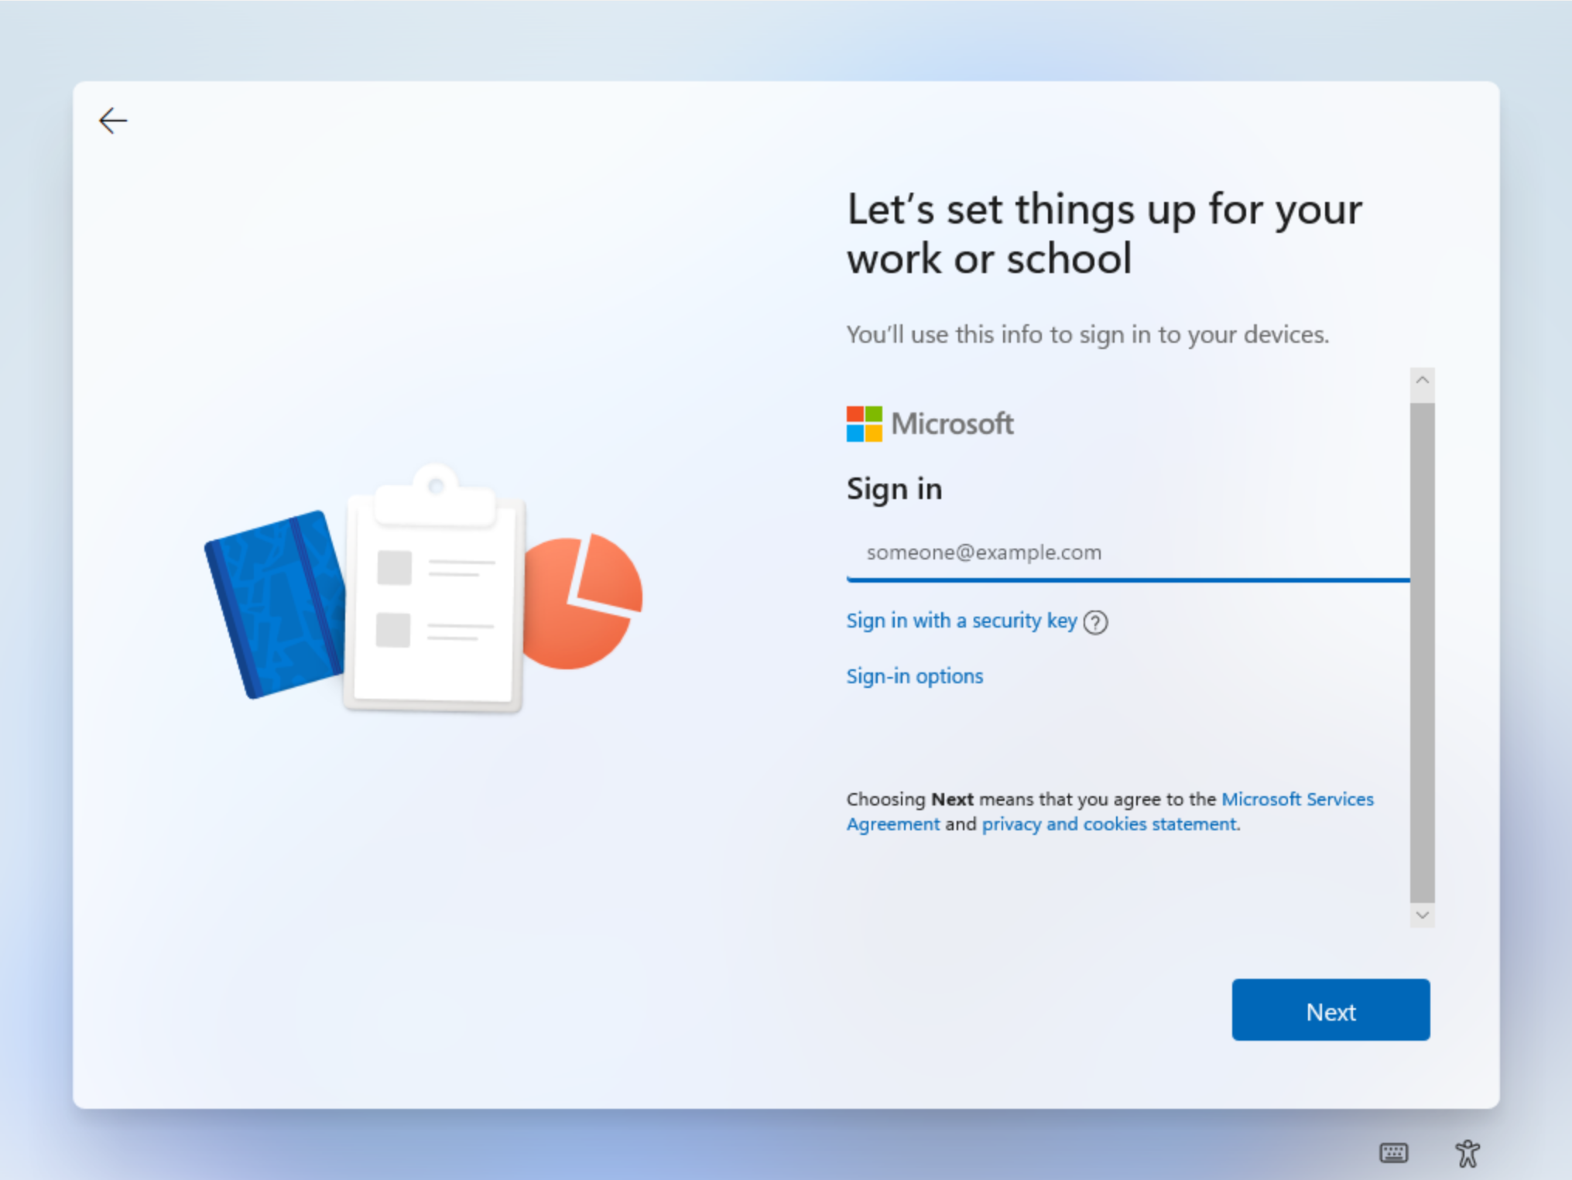Click the back arrow icon
The image size is (1572, 1180).
tap(111, 120)
